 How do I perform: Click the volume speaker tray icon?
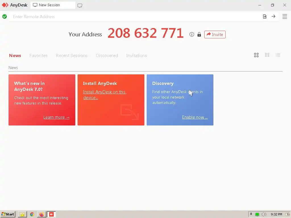pyautogui.click(x=264, y=215)
